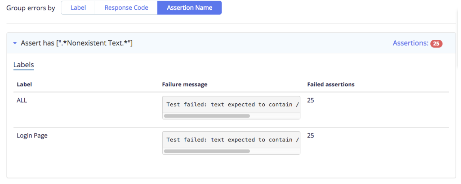Click the Failed assertions column header
The image size is (461, 184).
(x=331, y=85)
